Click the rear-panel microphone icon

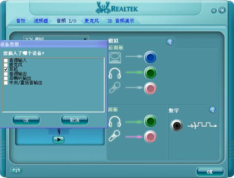tap(115, 87)
